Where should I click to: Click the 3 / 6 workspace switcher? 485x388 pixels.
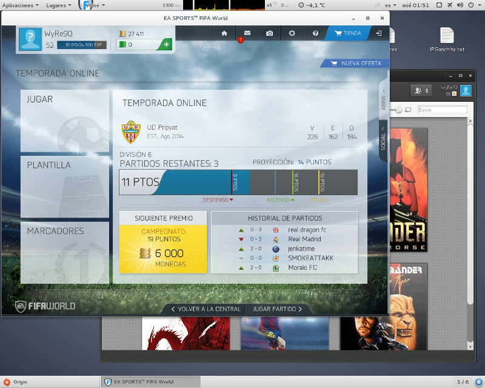[x=463, y=382]
